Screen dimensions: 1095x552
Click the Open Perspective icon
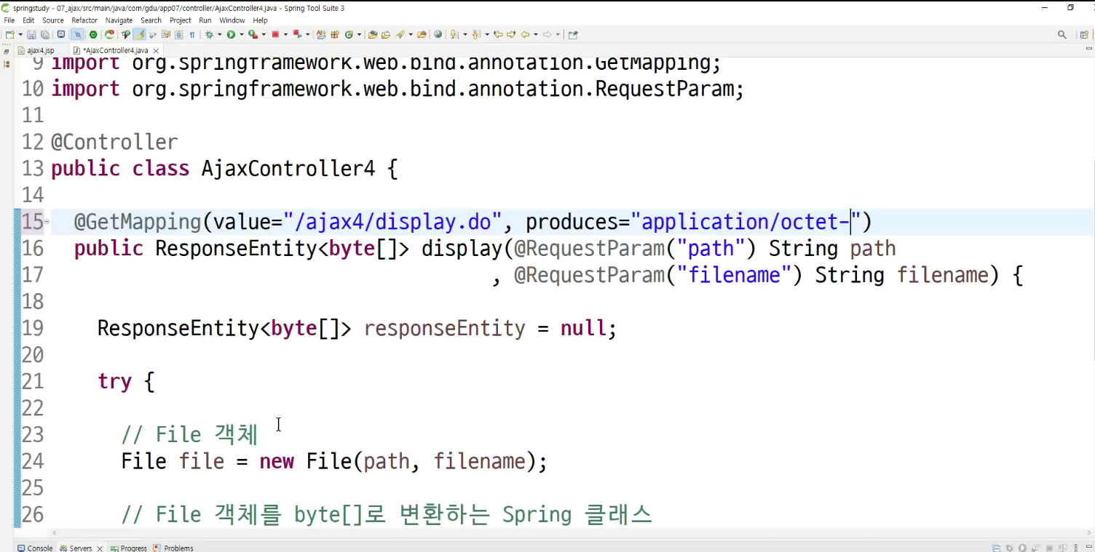(1084, 34)
